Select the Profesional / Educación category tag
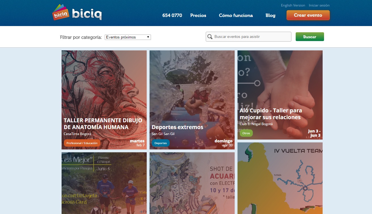Image resolution: width=372 pixels, height=214 pixels. [82, 143]
